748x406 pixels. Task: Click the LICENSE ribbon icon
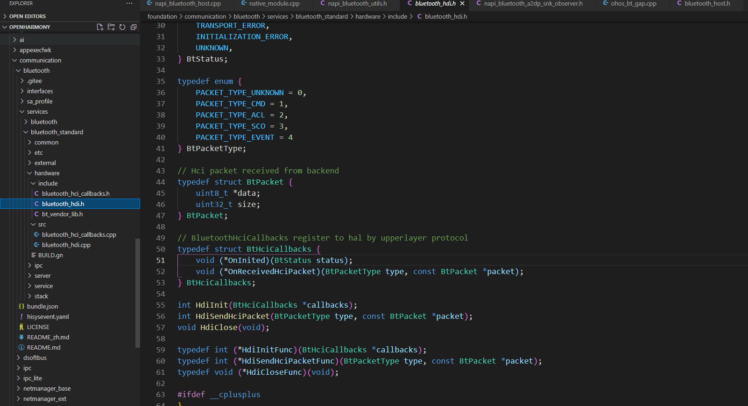click(x=21, y=327)
